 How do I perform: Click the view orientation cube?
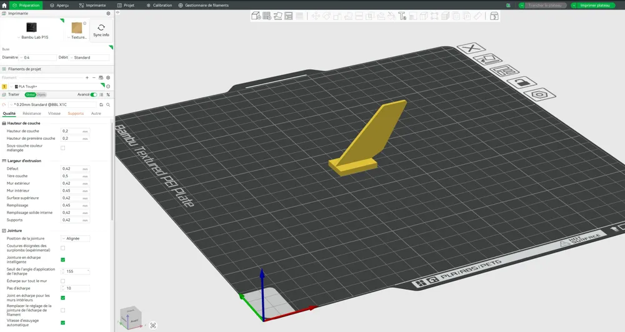[x=131, y=318]
